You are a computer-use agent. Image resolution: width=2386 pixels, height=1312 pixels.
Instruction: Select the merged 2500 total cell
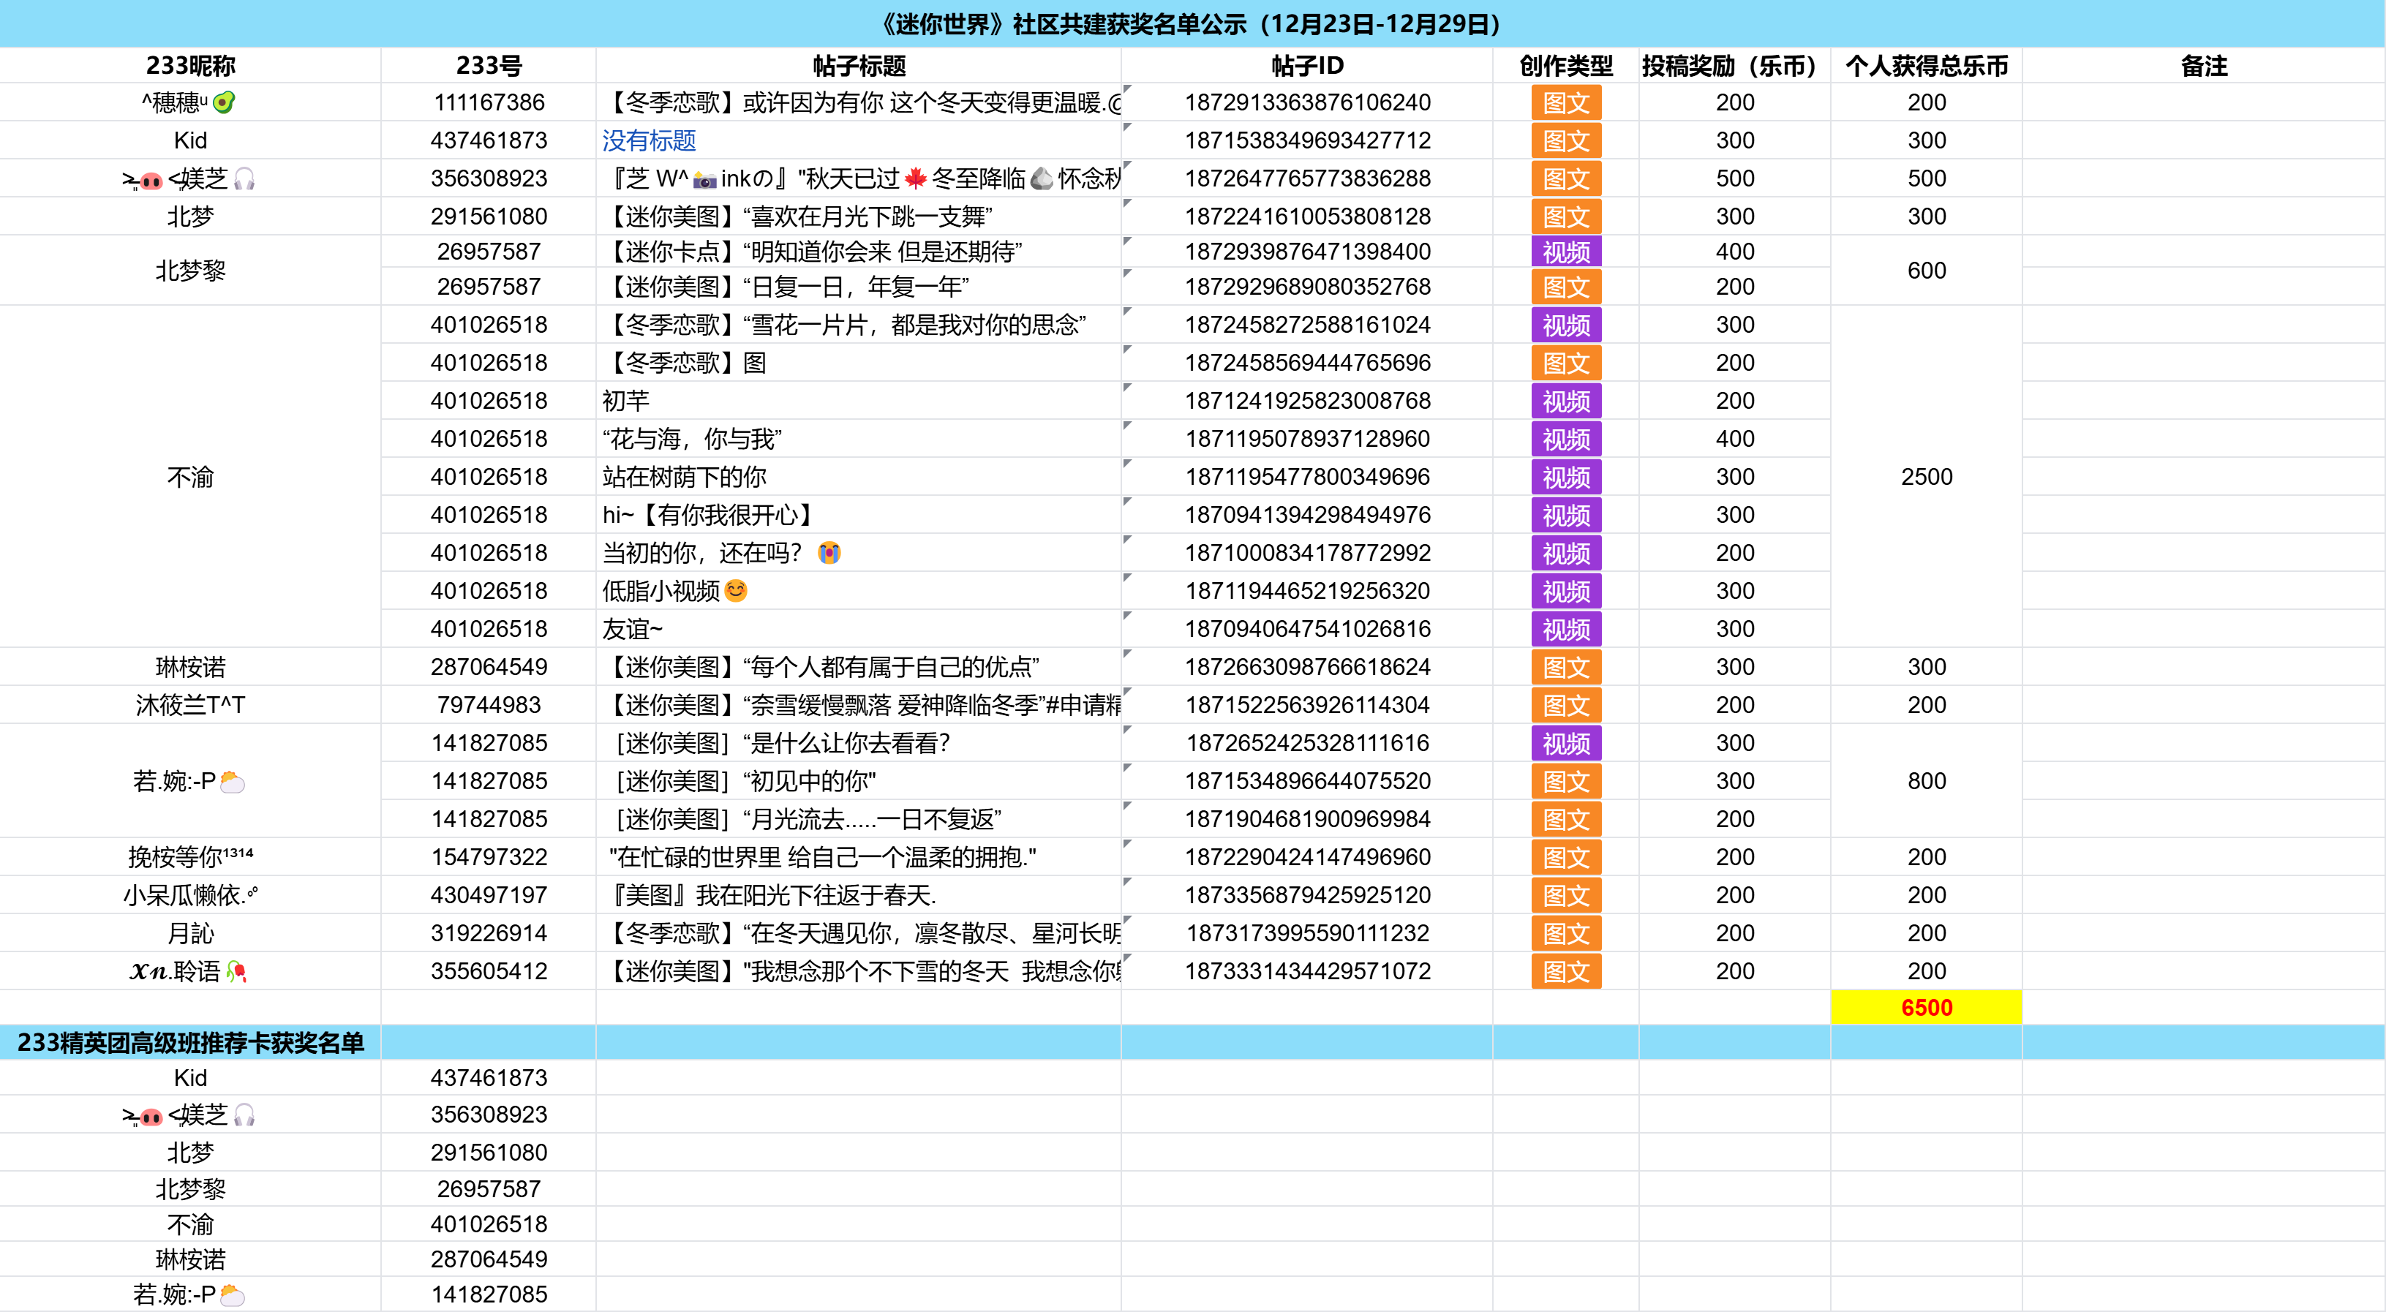(1926, 477)
